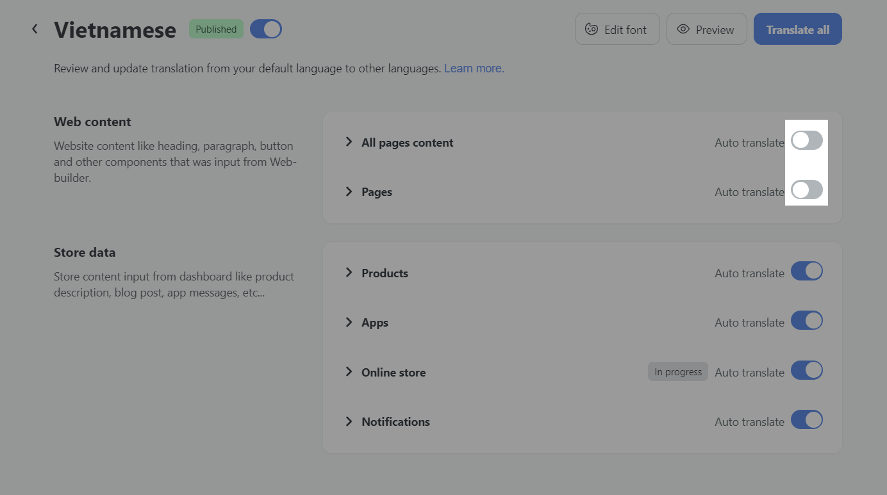Toggle the Published language switch
This screenshot has height=495, width=887.
(266, 29)
